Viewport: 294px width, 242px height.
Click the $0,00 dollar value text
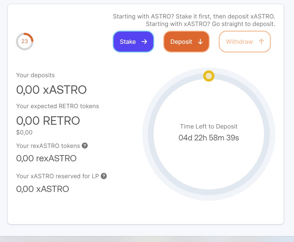click(24, 132)
